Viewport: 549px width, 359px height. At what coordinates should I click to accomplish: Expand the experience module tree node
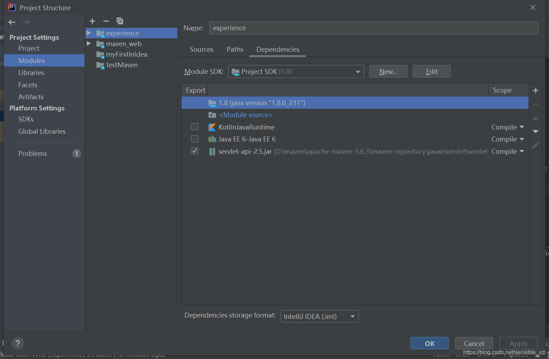coord(89,33)
